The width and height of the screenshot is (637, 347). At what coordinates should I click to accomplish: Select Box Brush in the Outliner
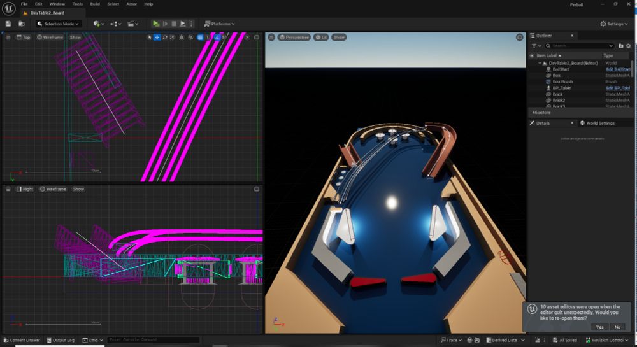pyautogui.click(x=562, y=81)
